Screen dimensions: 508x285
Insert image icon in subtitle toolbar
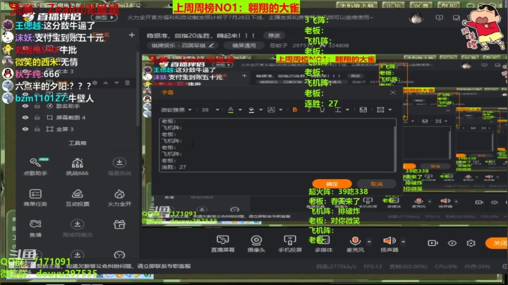363,110
